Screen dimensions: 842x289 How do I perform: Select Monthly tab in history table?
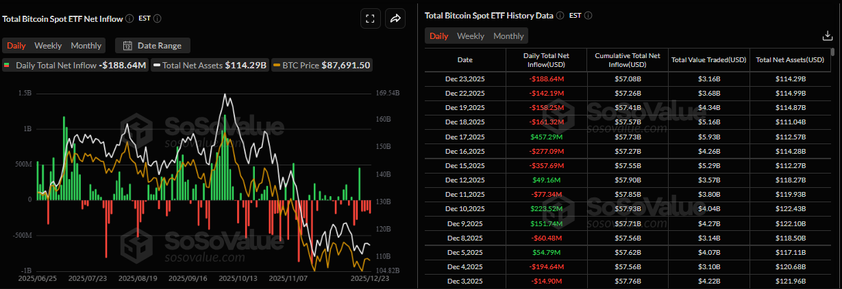tap(508, 36)
